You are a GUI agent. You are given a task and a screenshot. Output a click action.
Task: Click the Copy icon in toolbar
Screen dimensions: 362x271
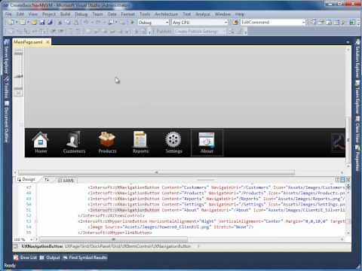click(x=68, y=23)
